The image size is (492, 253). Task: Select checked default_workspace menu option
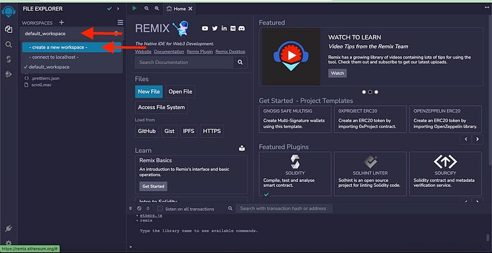(x=72, y=67)
